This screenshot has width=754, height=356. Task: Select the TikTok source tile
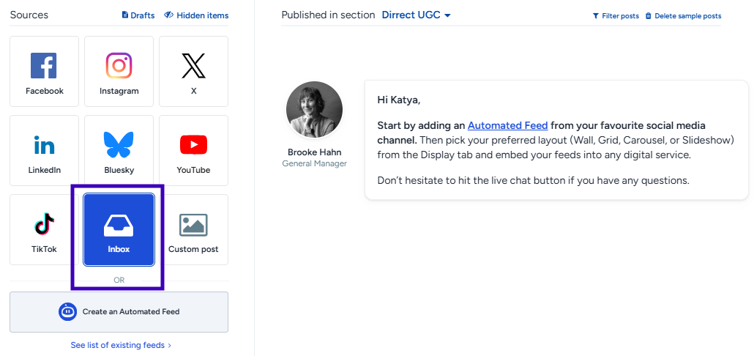pyautogui.click(x=44, y=229)
